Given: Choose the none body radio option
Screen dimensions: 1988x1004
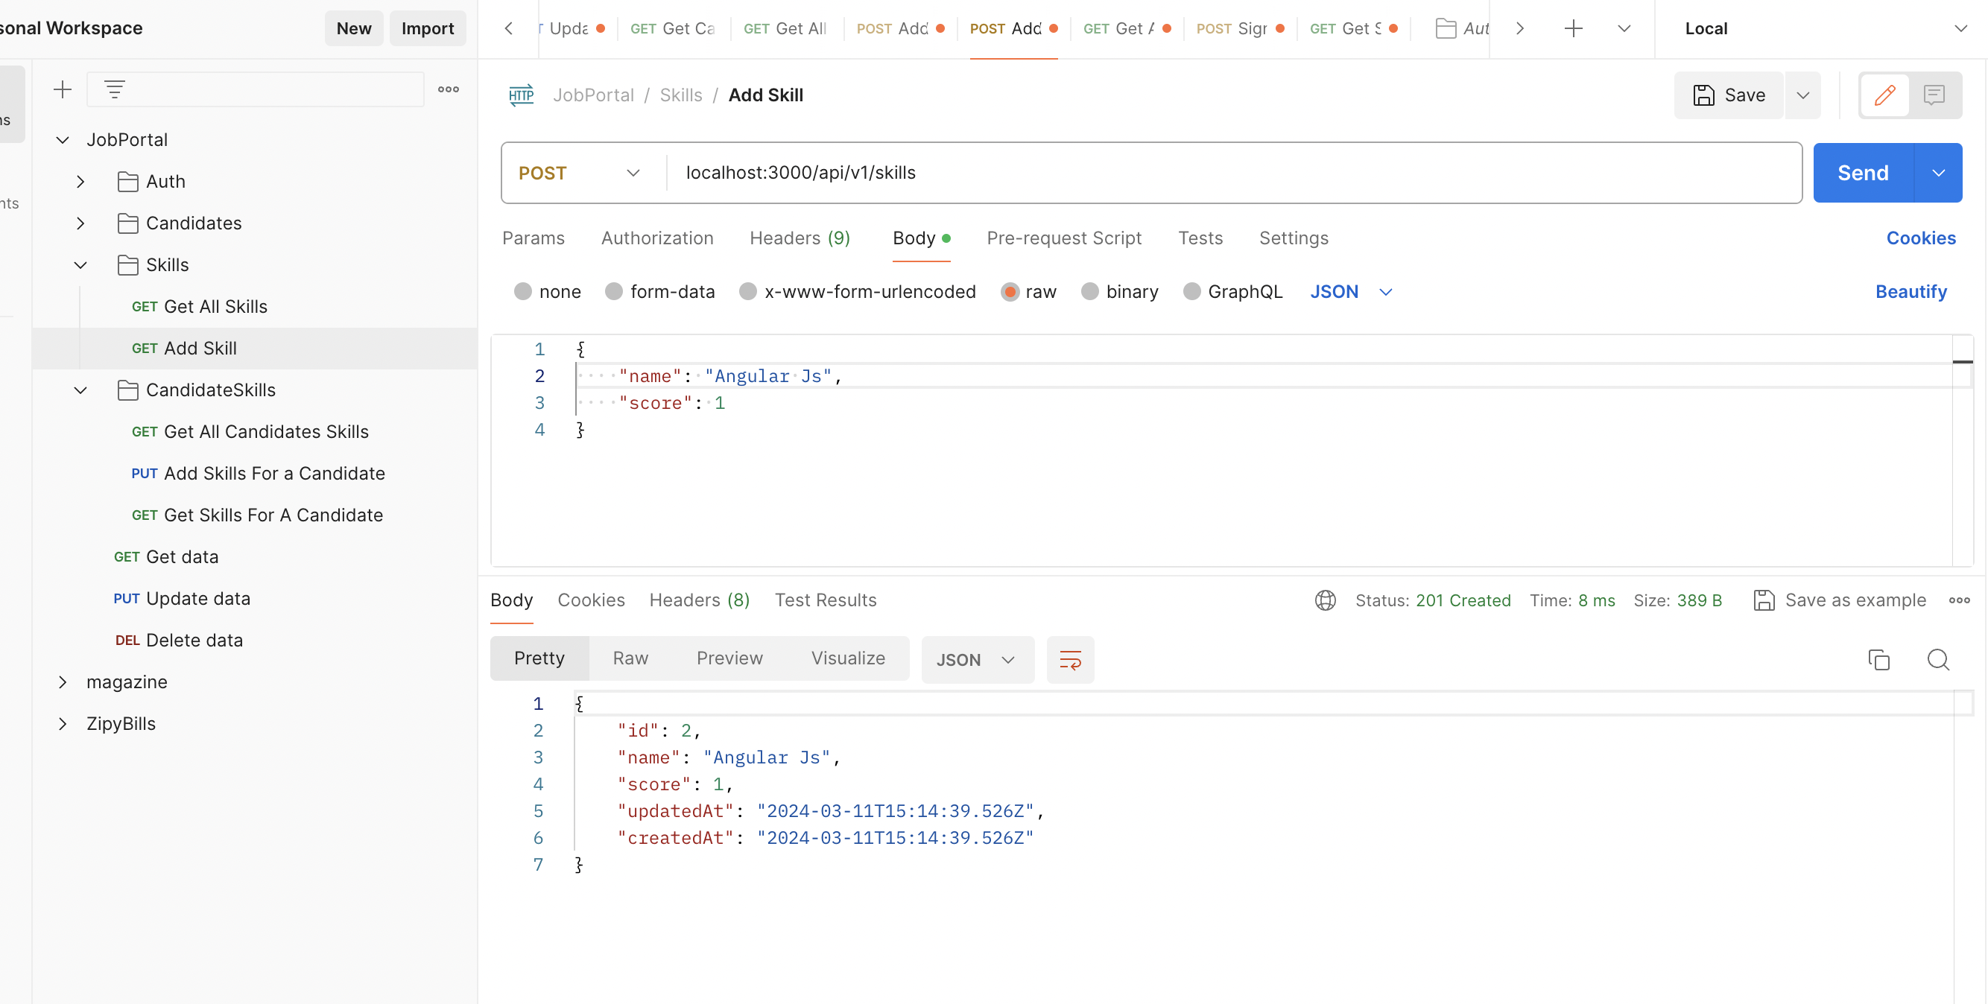Looking at the screenshot, I should click(522, 291).
